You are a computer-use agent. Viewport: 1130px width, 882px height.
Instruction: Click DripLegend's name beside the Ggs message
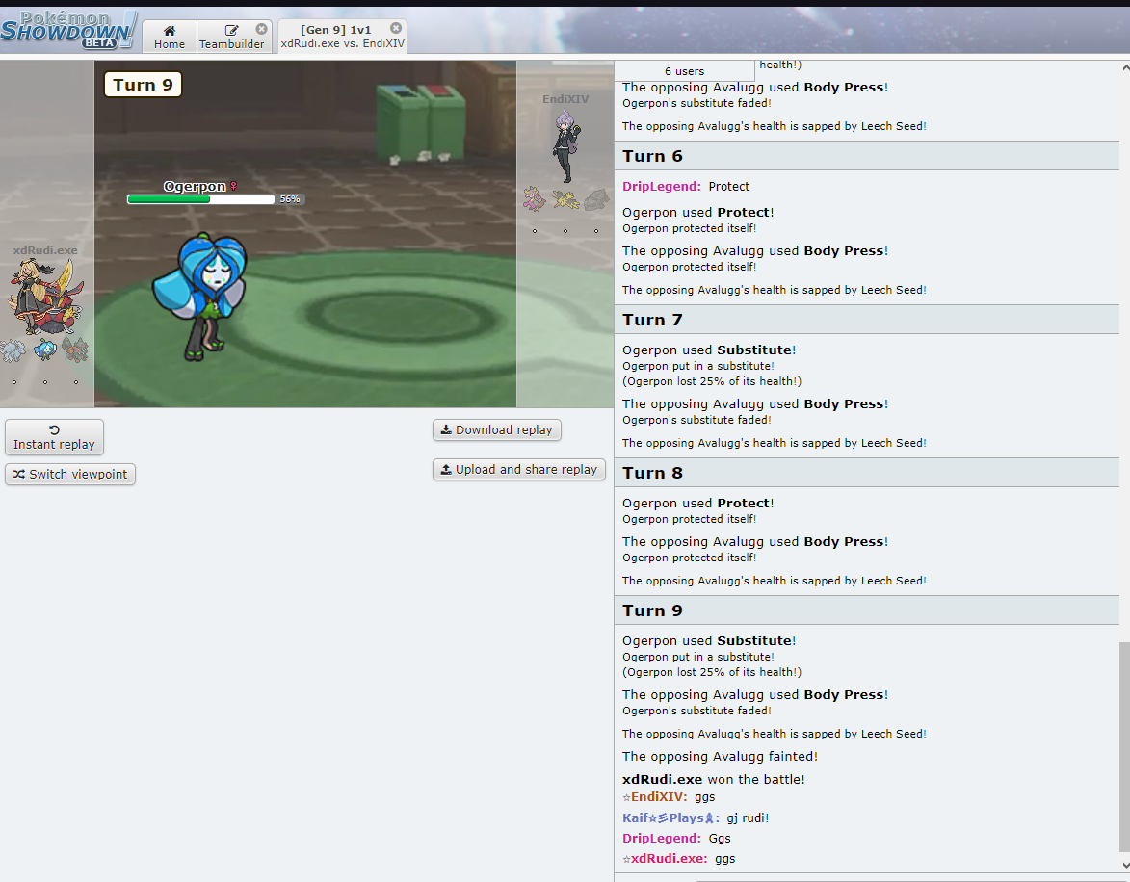pyautogui.click(x=662, y=839)
